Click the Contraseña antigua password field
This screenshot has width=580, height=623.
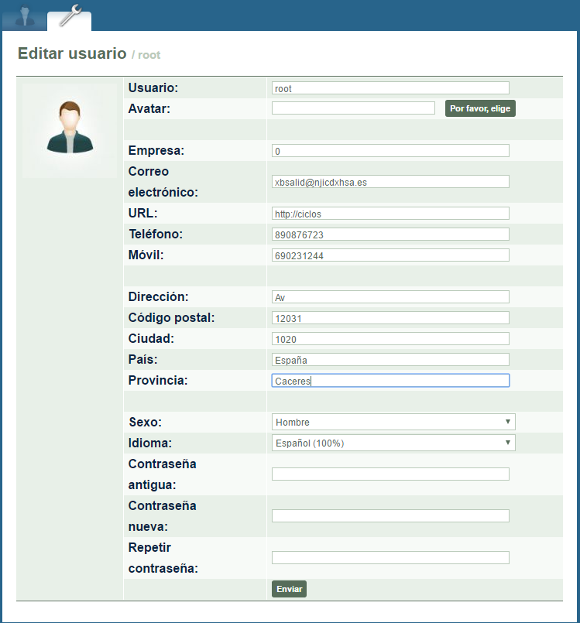(x=390, y=474)
